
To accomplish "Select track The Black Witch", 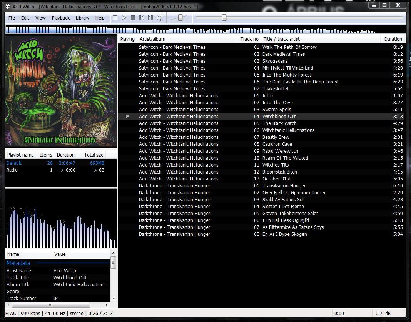I will tap(261, 123).
